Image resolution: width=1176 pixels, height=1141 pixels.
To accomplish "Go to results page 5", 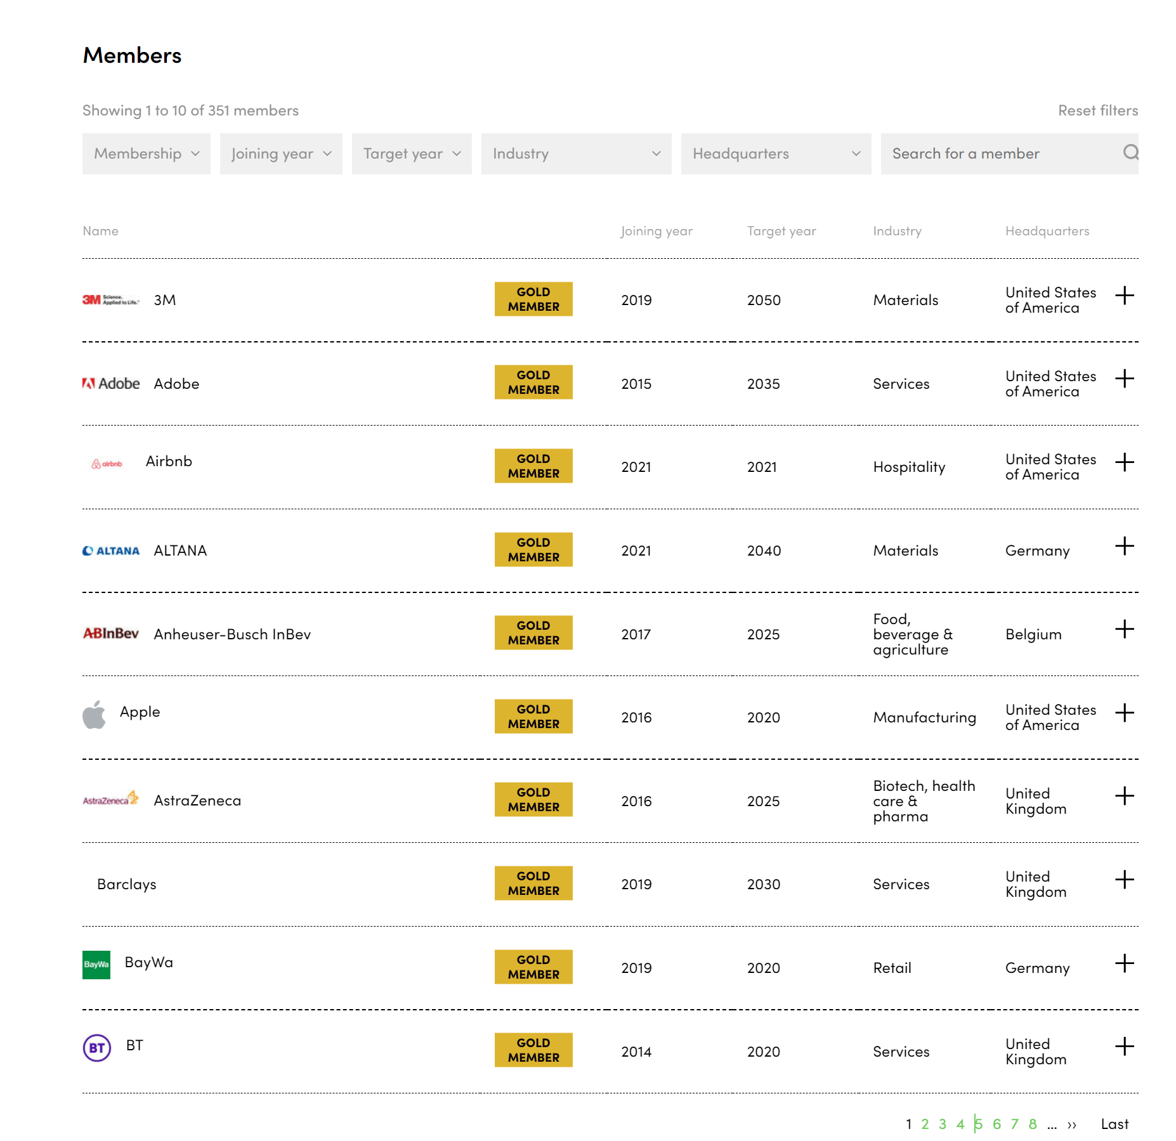I will pos(979,1124).
